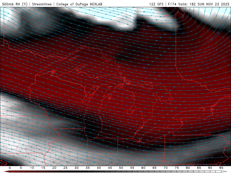
Task: Click the colorbar tick label "40"
Action: click(x=99, y=168)
